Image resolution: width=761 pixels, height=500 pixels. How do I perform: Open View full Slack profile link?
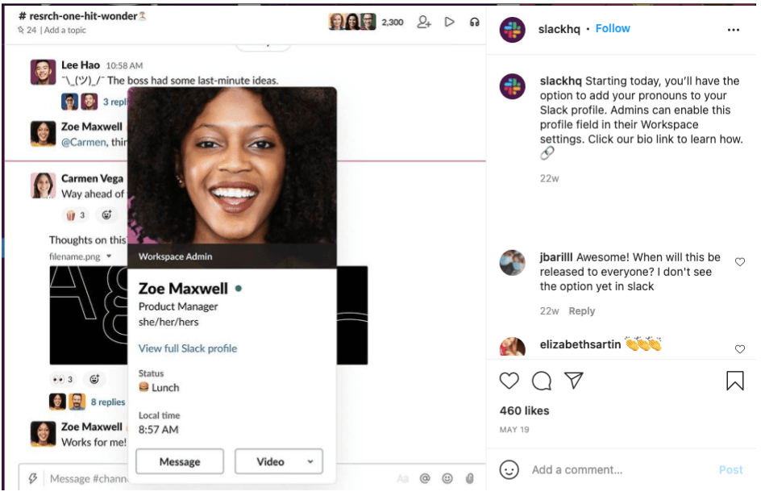click(188, 348)
